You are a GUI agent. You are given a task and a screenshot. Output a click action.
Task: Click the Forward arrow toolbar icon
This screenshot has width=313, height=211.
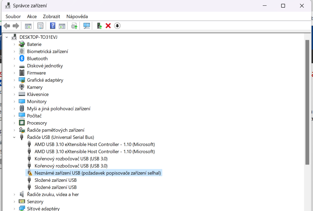16,26
